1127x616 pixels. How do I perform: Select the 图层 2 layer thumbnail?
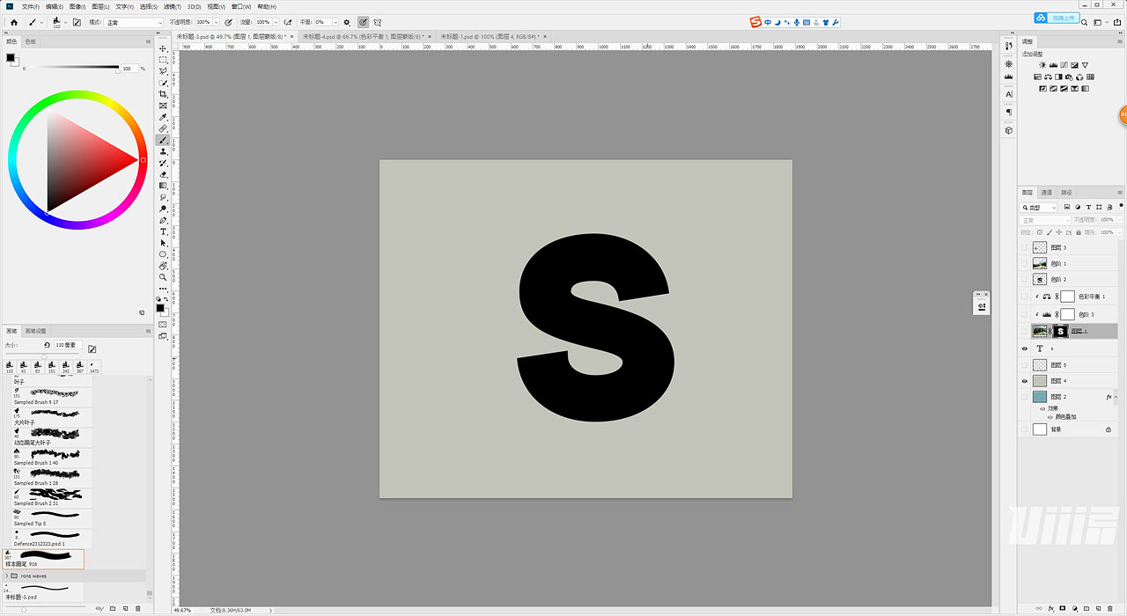pos(1040,397)
